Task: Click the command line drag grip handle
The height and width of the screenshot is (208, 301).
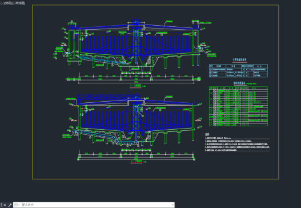Action: click(2, 205)
